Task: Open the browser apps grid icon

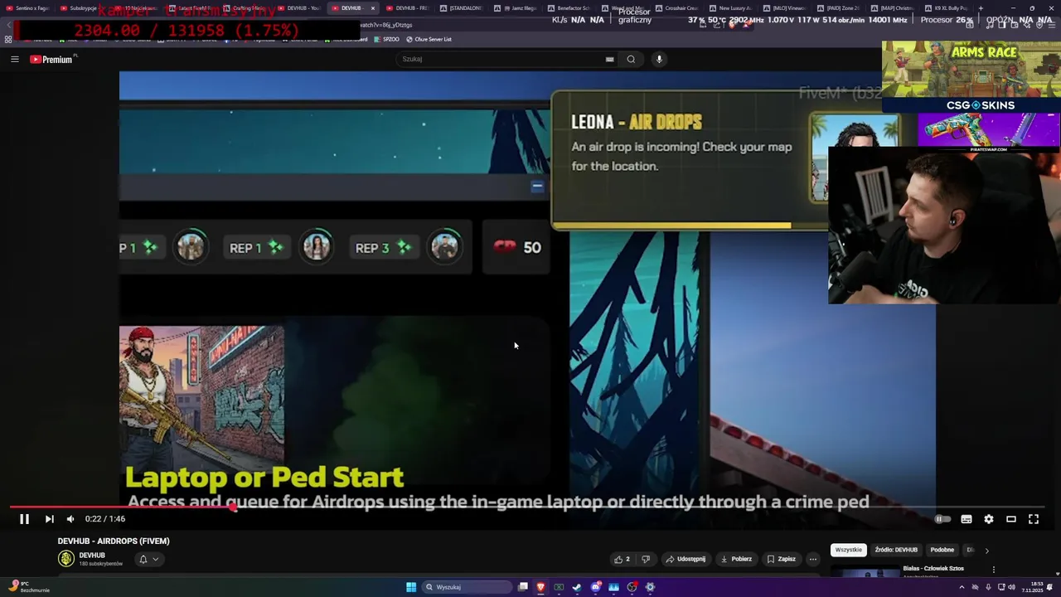Action: coord(8,39)
